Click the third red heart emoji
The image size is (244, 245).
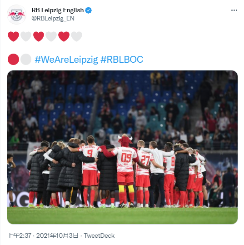pyautogui.click(x=64, y=36)
